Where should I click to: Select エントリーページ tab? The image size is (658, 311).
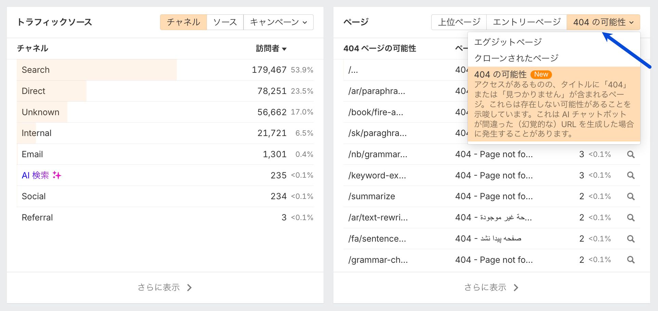pos(527,22)
